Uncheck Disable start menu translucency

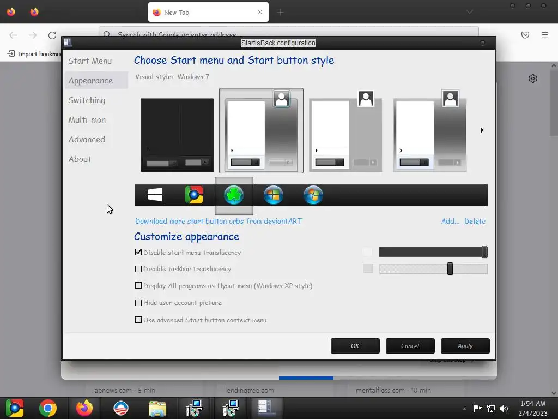pyautogui.click(x=138, y=252)
